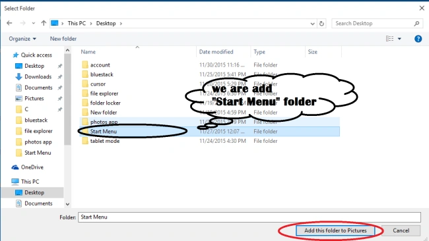The image size is (429, 241).
Task: Click the computer icon in the address bar
Action: click(55, 23)
